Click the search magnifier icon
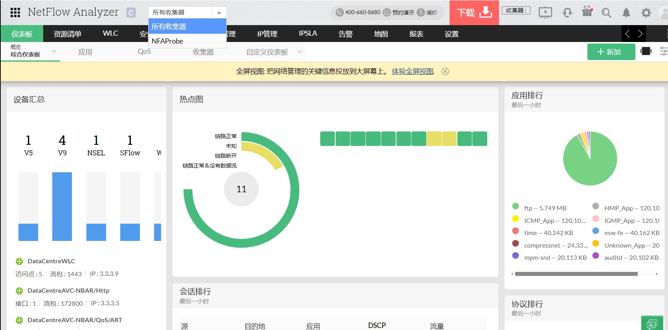 tap(606, 13)
